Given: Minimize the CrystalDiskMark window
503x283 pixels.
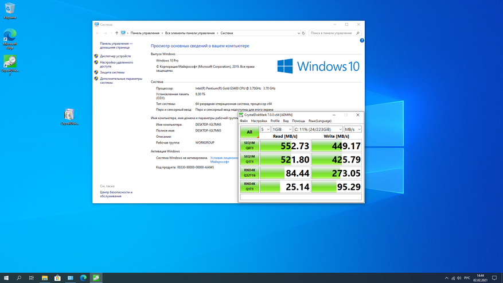Looking at the screenshot, I should (x=334, y=115).
